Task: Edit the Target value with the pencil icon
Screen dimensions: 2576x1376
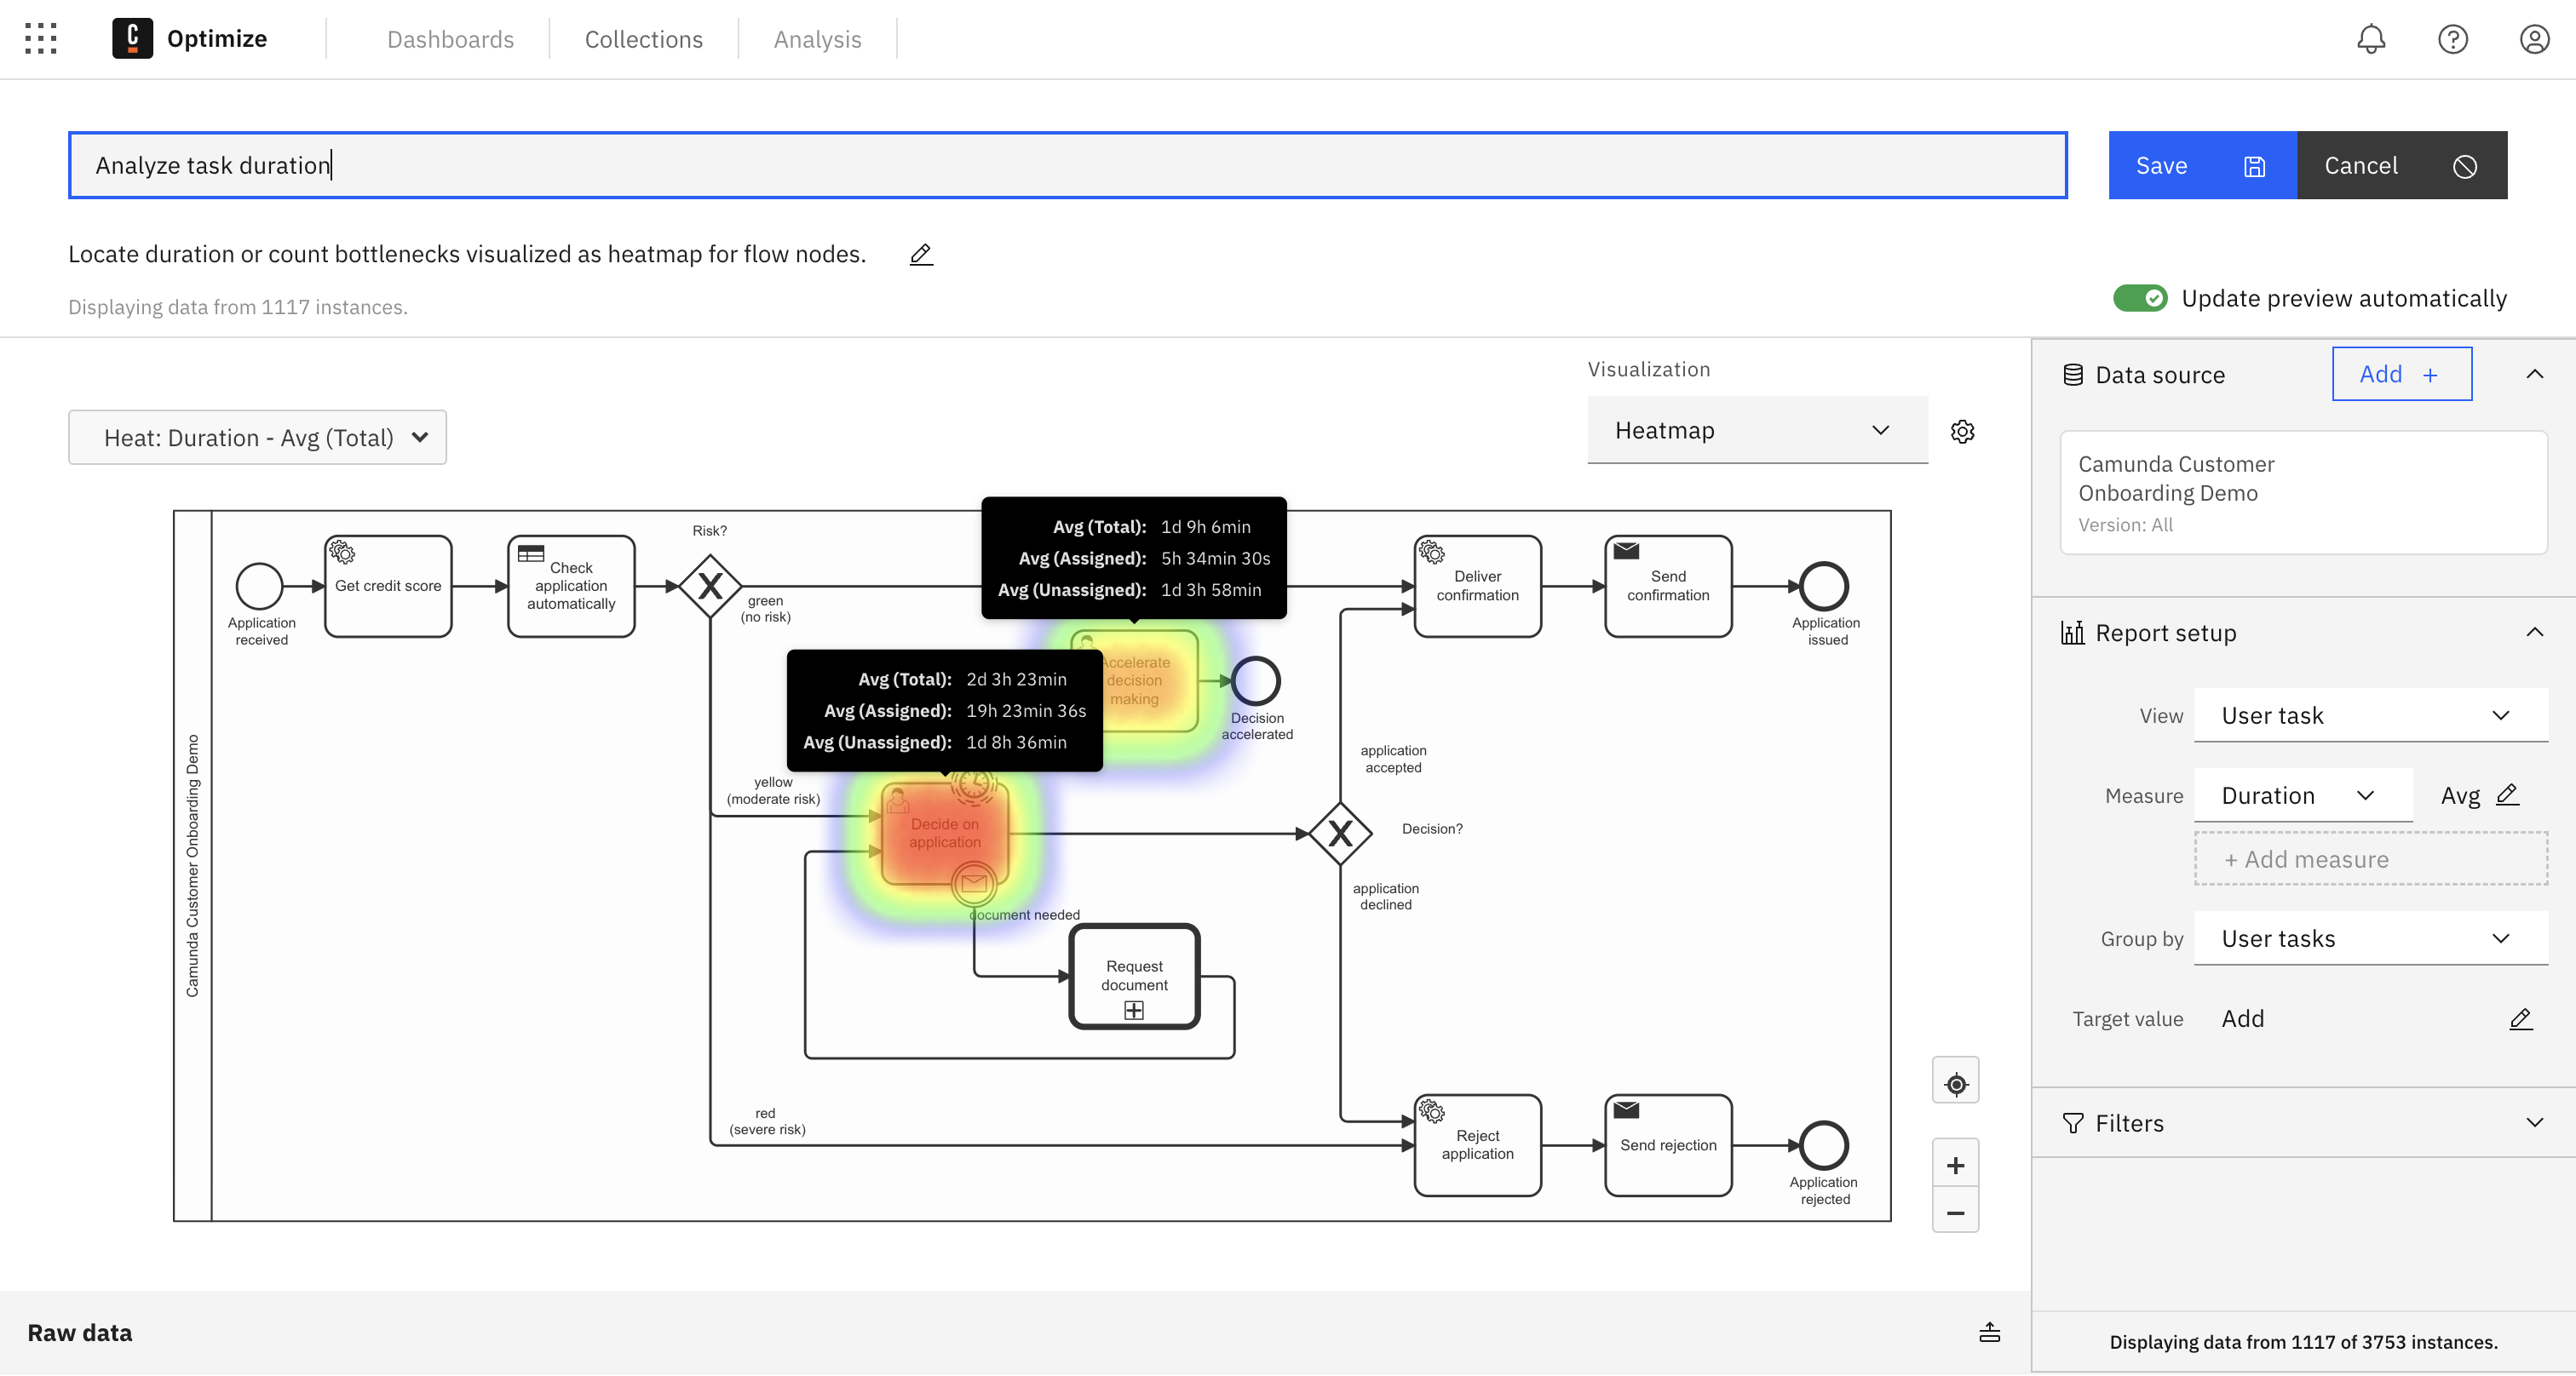Action: click(2520, 1018)
